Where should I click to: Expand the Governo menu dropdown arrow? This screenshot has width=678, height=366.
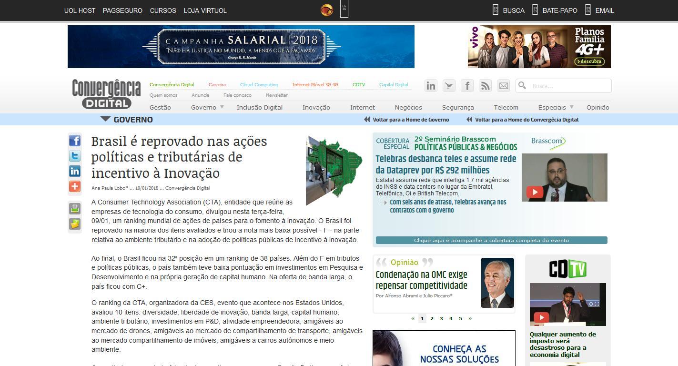222,107
